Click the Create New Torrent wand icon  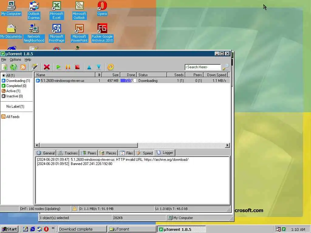[35, 67]
